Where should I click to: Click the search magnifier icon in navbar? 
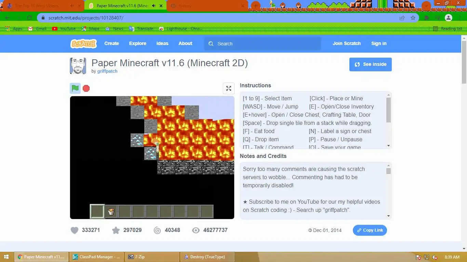click(211, 44)
